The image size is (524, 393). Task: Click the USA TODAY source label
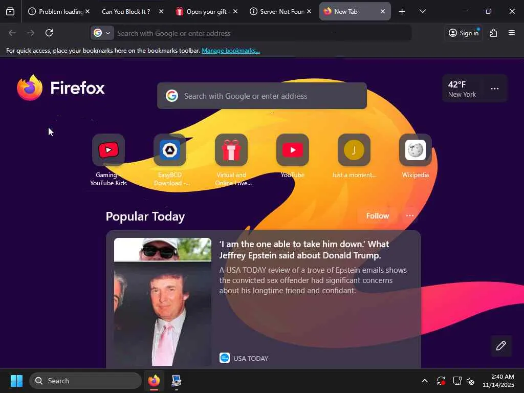251,358
